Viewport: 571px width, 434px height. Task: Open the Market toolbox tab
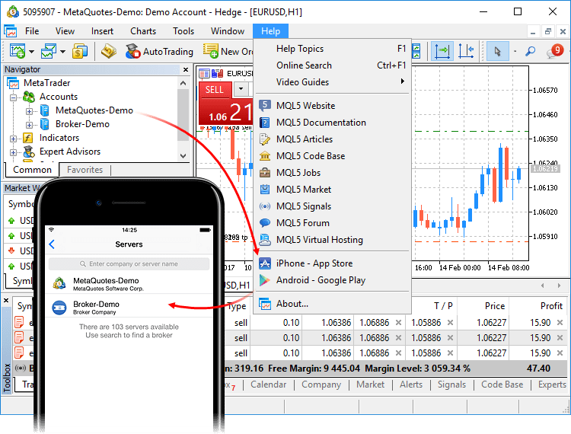pos(370,385)
